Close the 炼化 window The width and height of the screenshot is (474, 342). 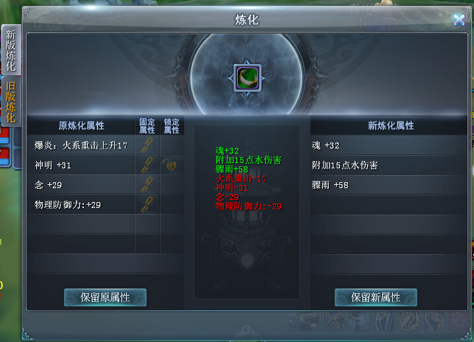click(459, 20)
